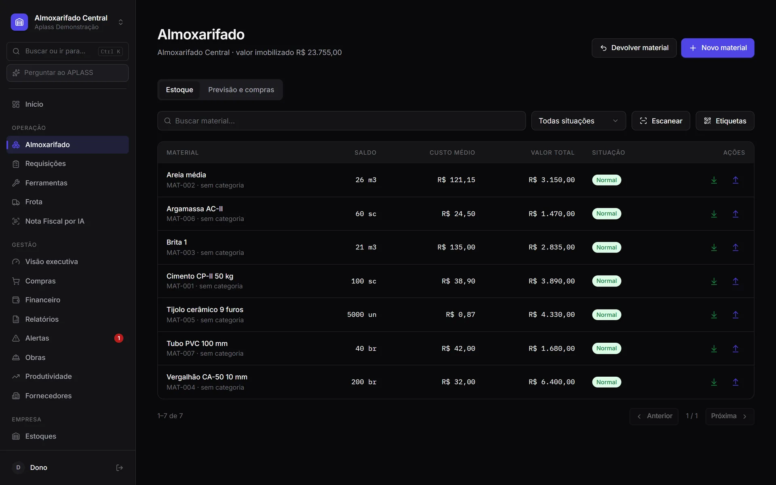Click the Próxima pagination button
The width and height of the screenshot is (776, 485).
(x=730, y=416)
